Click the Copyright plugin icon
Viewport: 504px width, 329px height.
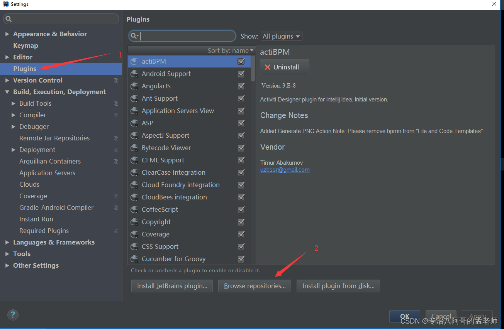click(134, 222)
